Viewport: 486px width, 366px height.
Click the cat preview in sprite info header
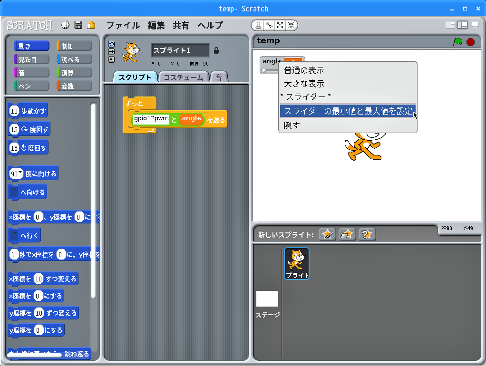coord(132,52)
